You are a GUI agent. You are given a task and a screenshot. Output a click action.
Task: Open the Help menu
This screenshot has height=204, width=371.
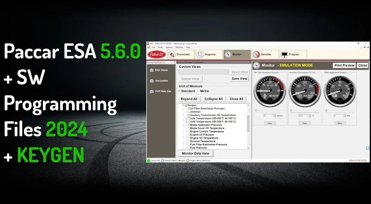pos(188,47)
